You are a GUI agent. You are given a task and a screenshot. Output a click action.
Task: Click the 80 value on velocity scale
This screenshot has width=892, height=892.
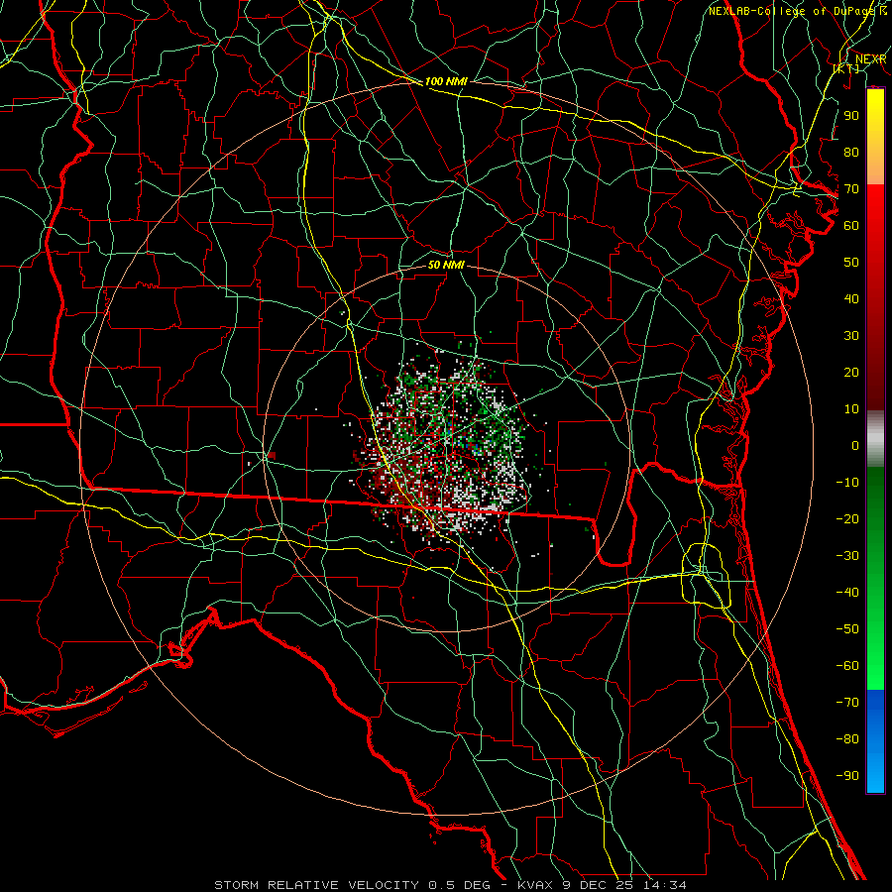[x=851, y=152]
